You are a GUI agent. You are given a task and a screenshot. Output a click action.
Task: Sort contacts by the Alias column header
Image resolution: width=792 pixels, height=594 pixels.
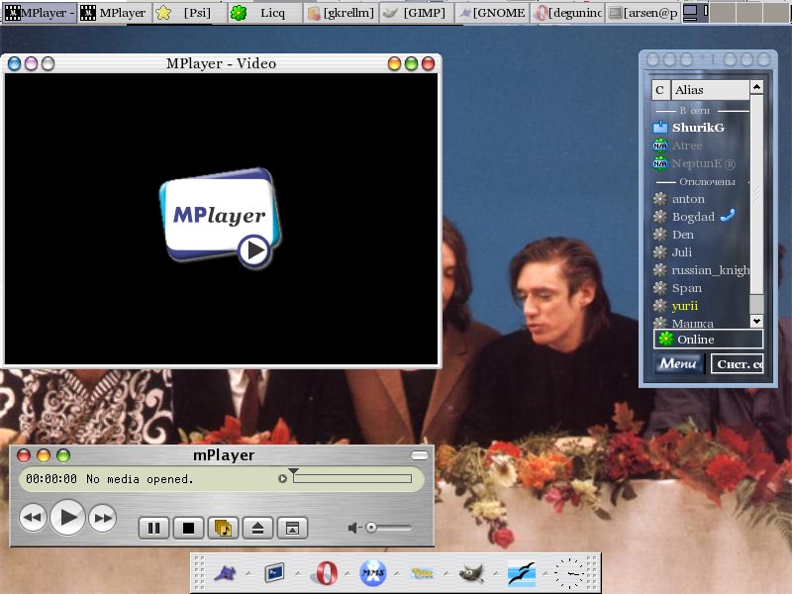coord(710,90)
